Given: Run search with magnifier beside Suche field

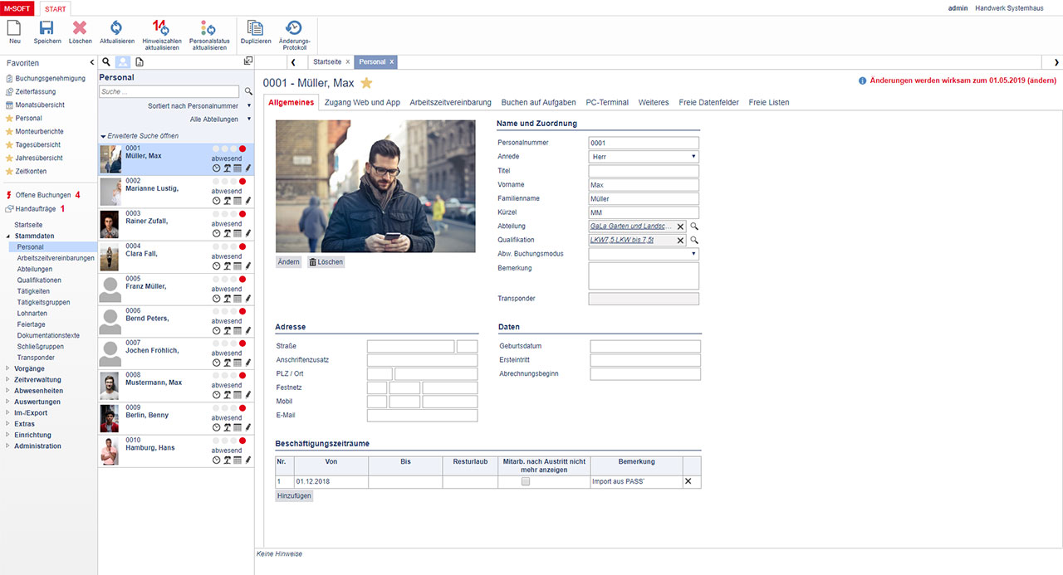Looking at the screenshot, I should click(248, 91).
